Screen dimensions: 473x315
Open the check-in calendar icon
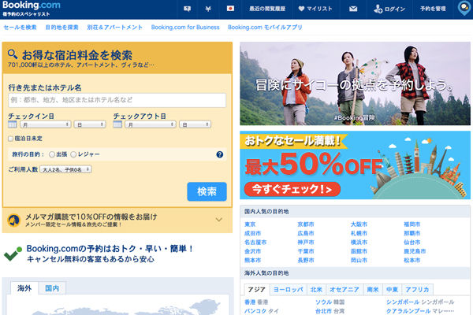coord(13,124)
